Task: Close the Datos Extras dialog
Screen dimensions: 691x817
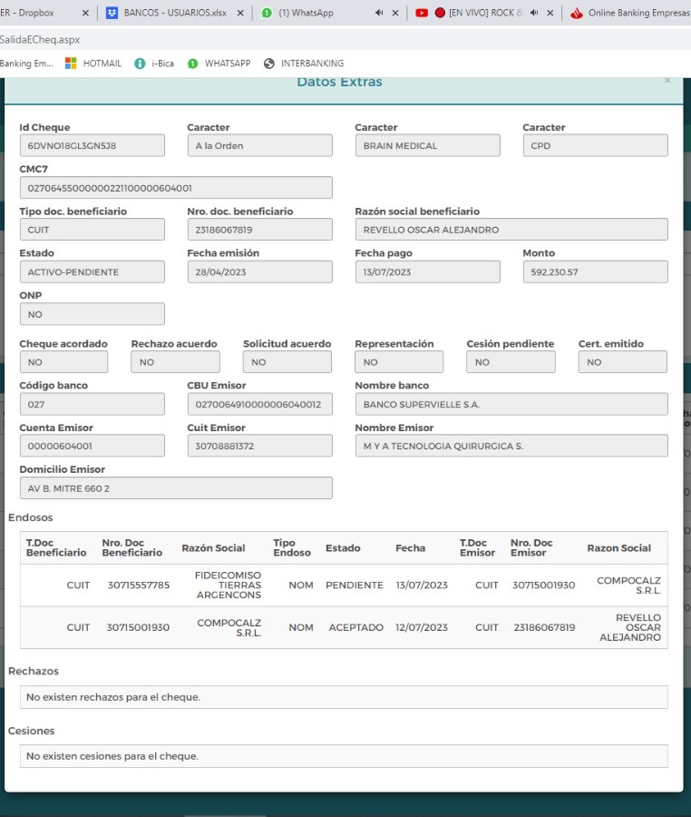Action: 667,81
